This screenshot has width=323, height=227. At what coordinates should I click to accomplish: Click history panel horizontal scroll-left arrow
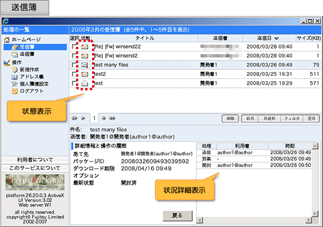tap(200, 220)
